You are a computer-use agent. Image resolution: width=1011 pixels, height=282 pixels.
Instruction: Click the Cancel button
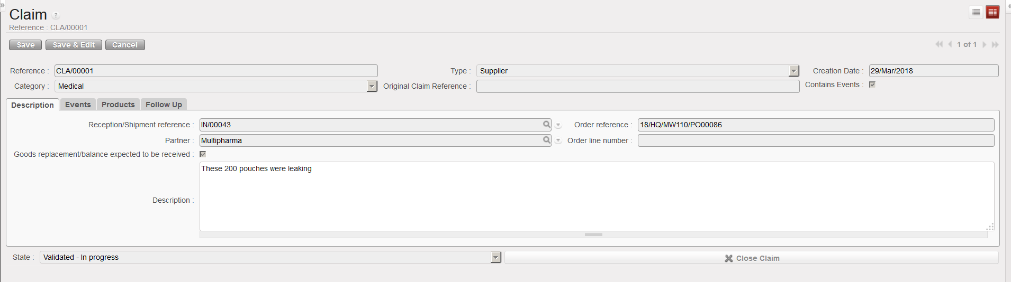(x=125, y=45)
